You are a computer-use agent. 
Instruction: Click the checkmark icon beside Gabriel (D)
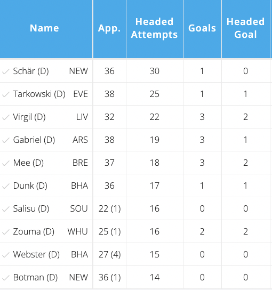point(5,140)
